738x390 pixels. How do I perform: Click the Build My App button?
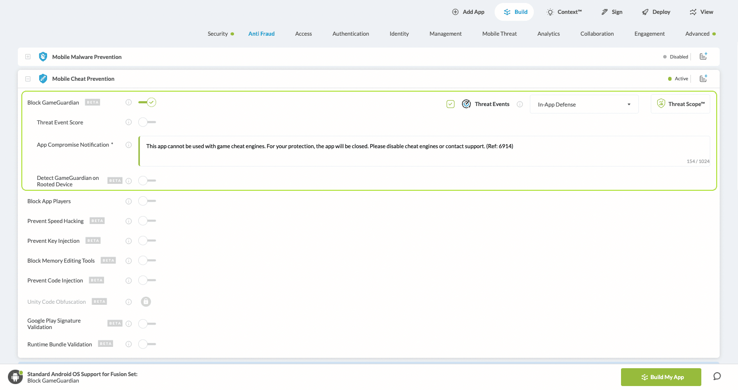pos(661,377)
